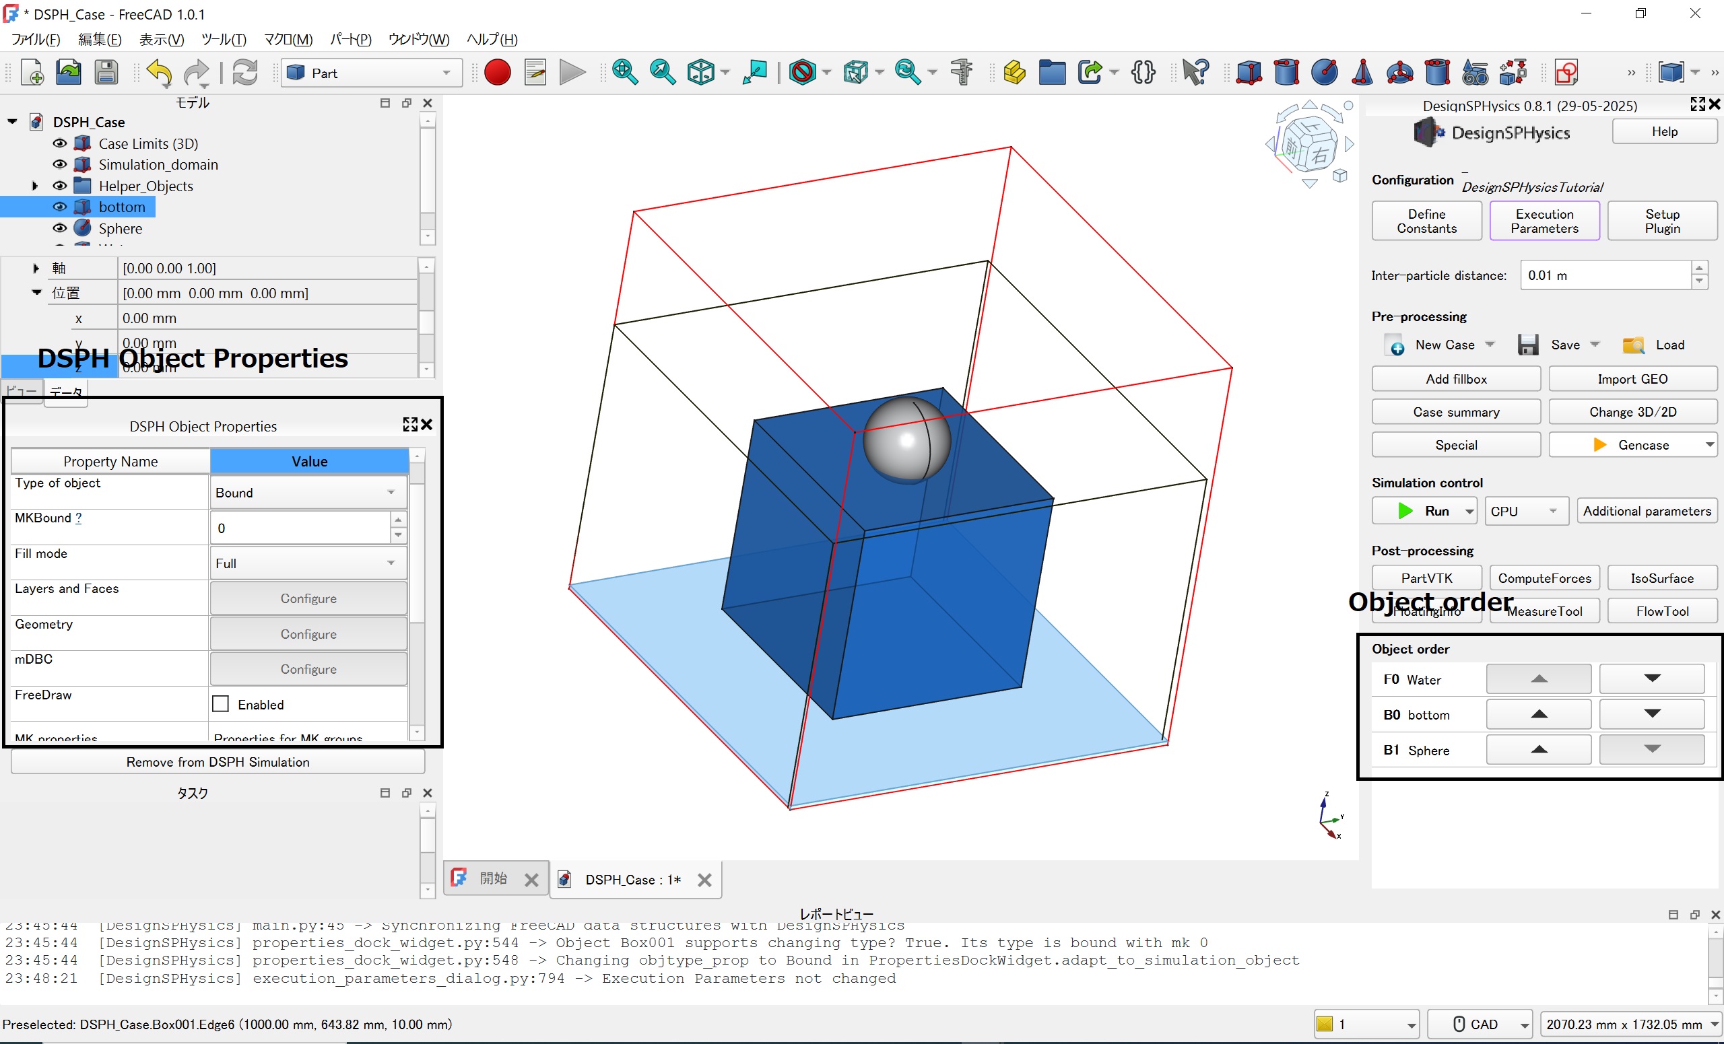The height and width of the screenshot is (1044, 1724).
Task: Click the navigation cube in viewport
Action: pyautogui.click(x=1309, y=145)
